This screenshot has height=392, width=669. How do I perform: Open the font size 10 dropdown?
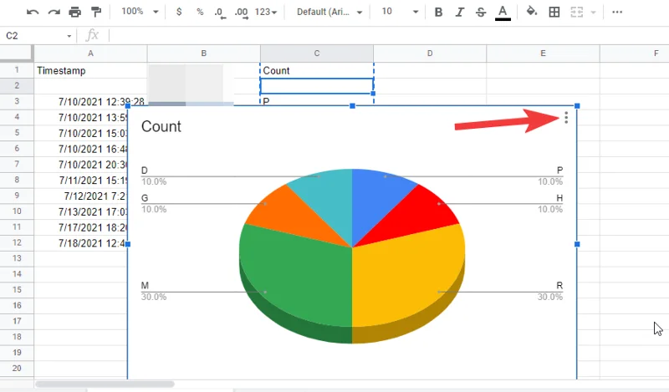click(400, 12)
